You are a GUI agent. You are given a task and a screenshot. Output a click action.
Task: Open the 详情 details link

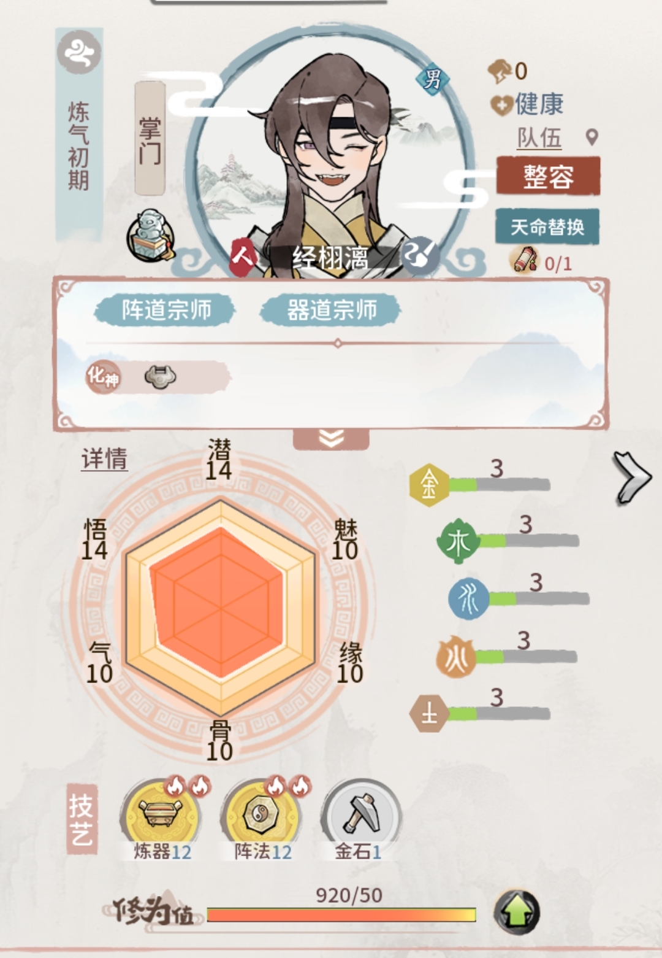point(104,458)
